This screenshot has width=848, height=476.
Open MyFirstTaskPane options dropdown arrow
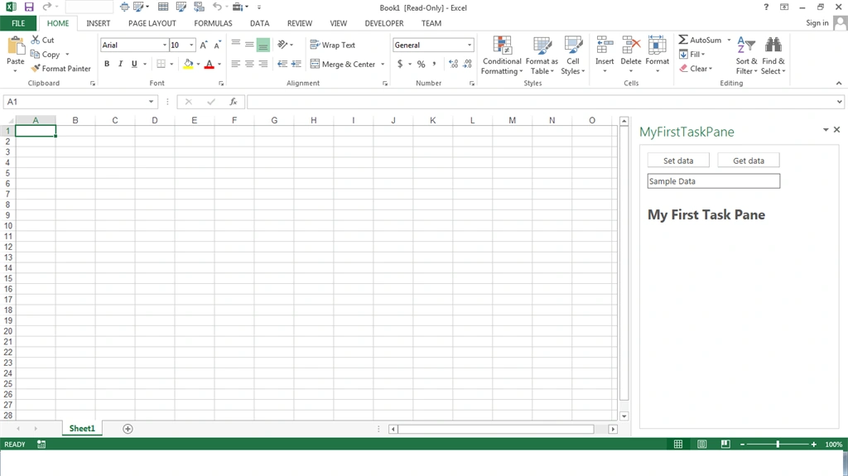pos(826,130)
